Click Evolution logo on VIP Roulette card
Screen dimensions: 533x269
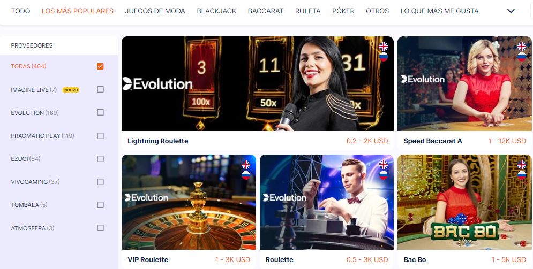[146, 197]
